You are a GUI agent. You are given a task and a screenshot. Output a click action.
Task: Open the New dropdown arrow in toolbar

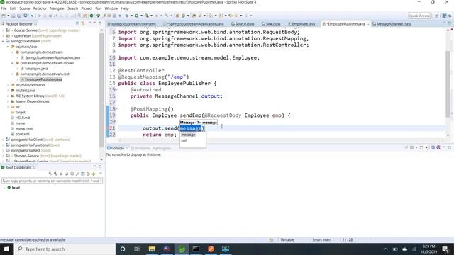tap(8, 16)
